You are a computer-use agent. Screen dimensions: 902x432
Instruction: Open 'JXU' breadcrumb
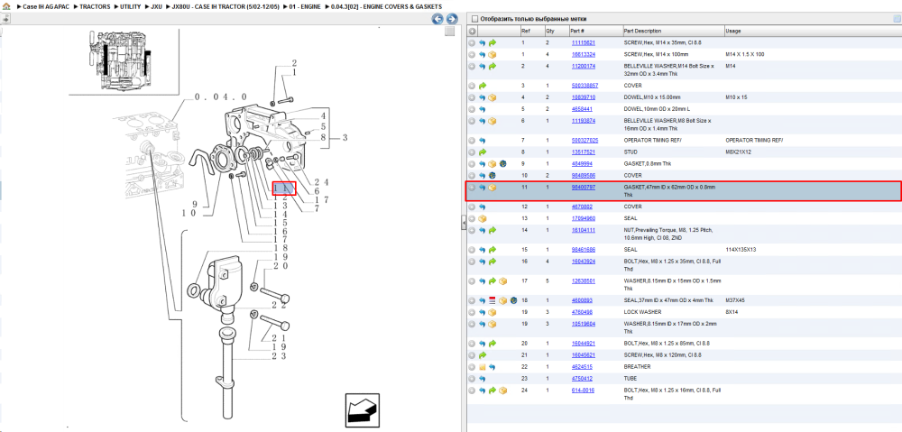coord(156,6)
